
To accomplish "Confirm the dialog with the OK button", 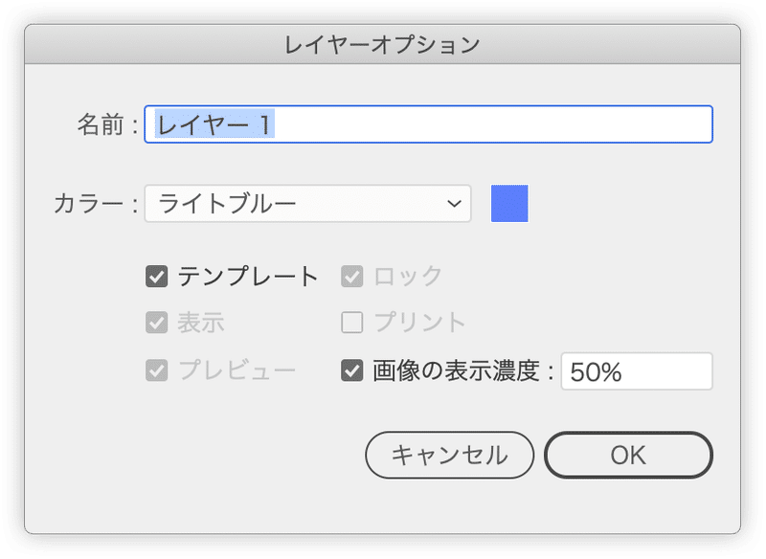I will click(628, 455).
